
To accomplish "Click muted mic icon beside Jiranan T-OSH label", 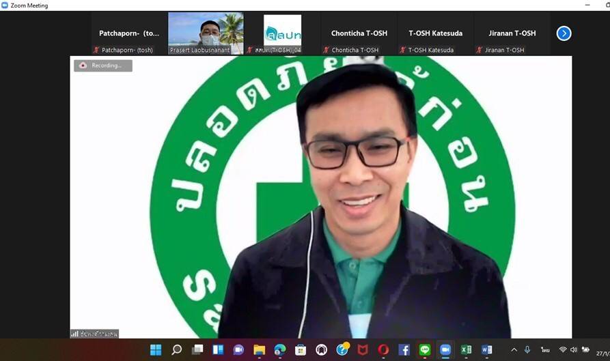I will [x=480, y=50].
